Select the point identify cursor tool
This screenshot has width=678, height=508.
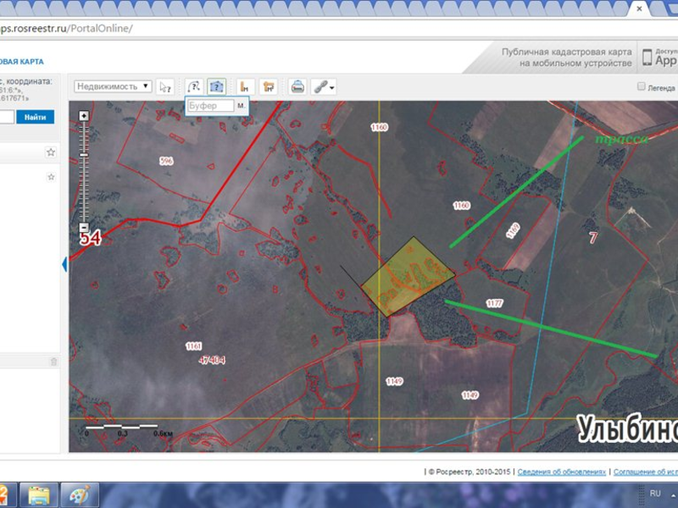click(165, 87)
